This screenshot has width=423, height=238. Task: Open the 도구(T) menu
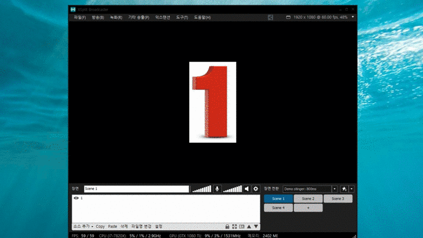(x=182, y=18)
